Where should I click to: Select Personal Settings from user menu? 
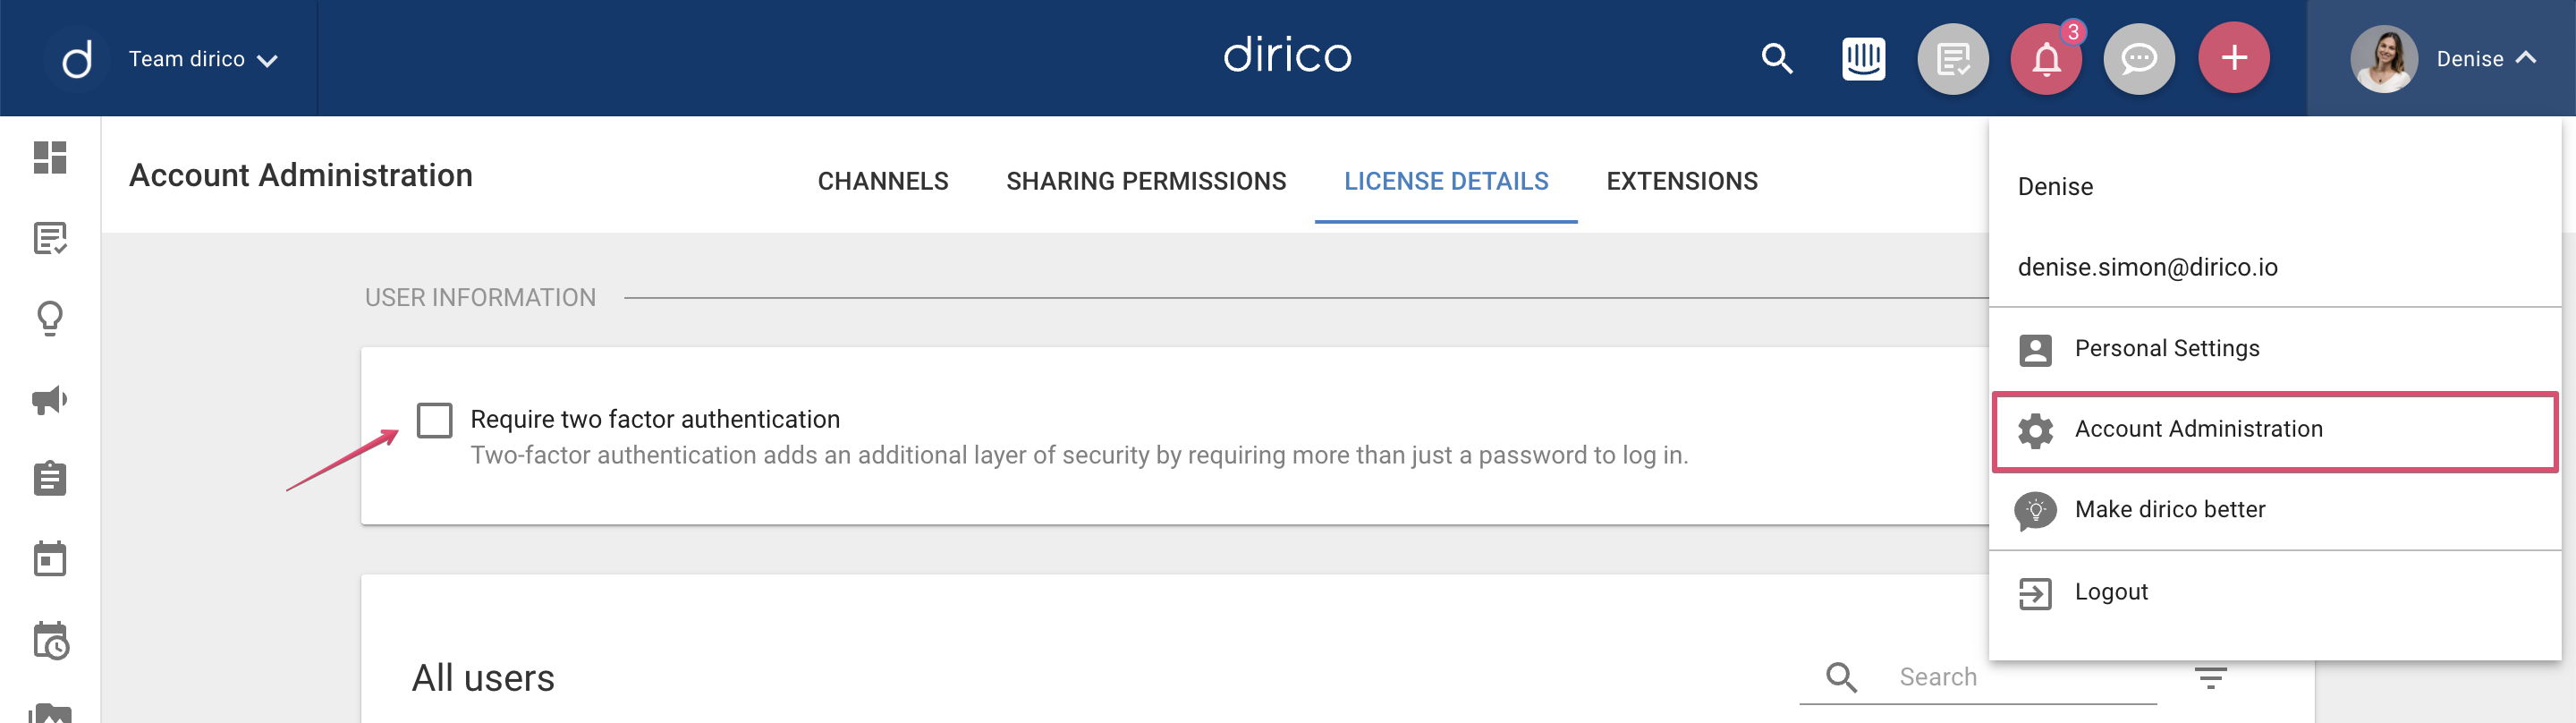2166,349
